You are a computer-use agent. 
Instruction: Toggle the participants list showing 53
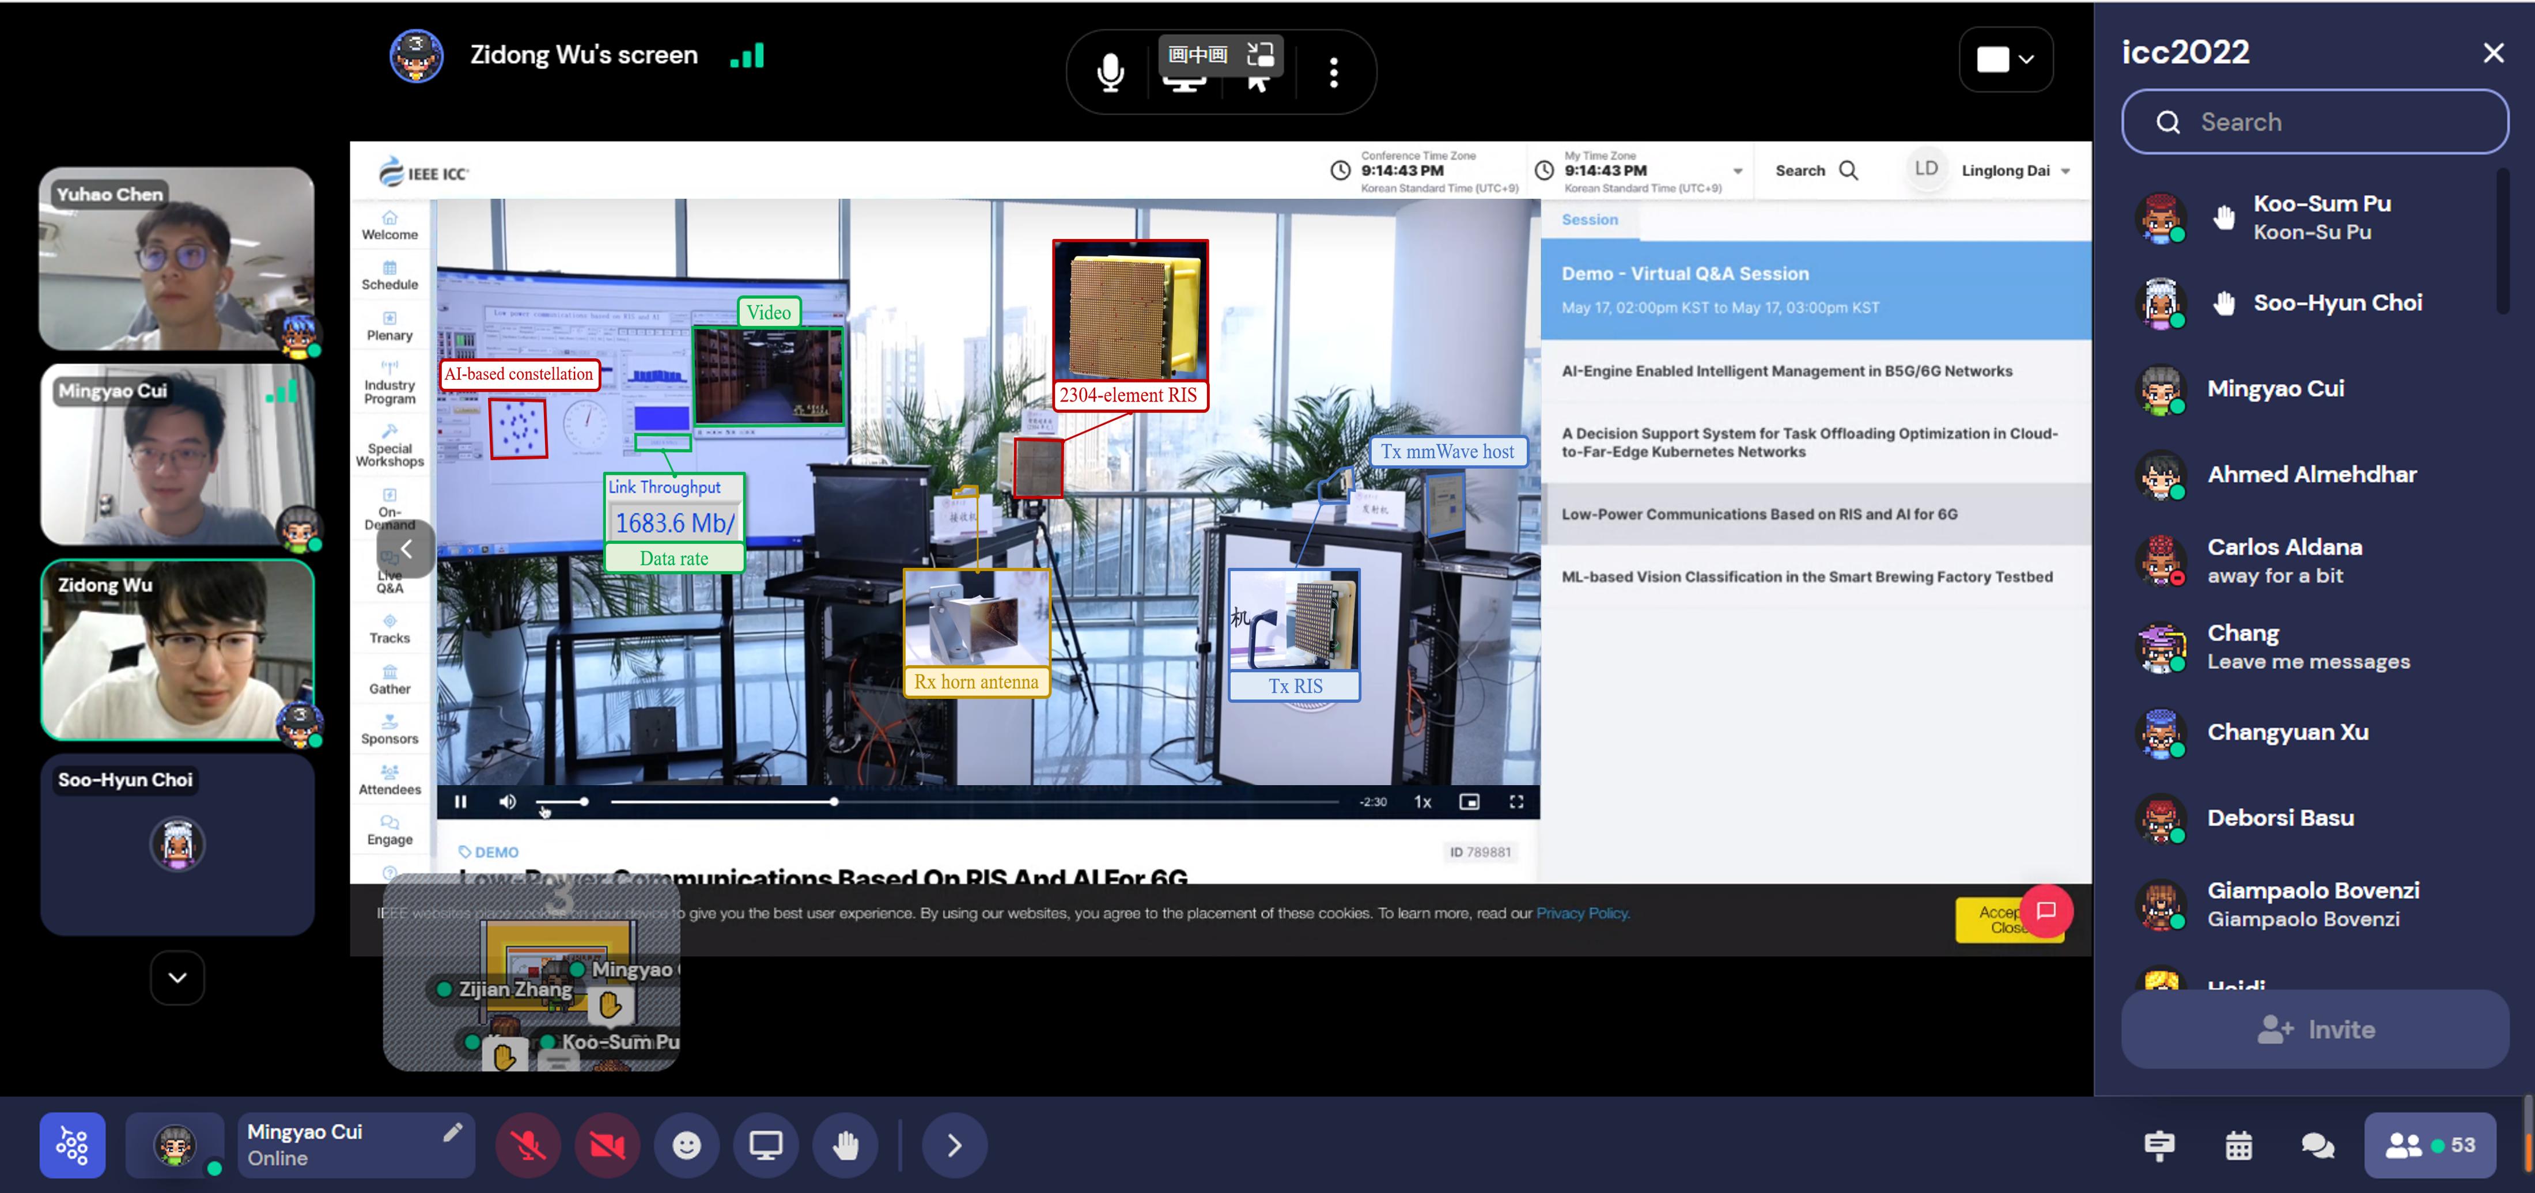coord(2429,1145)
